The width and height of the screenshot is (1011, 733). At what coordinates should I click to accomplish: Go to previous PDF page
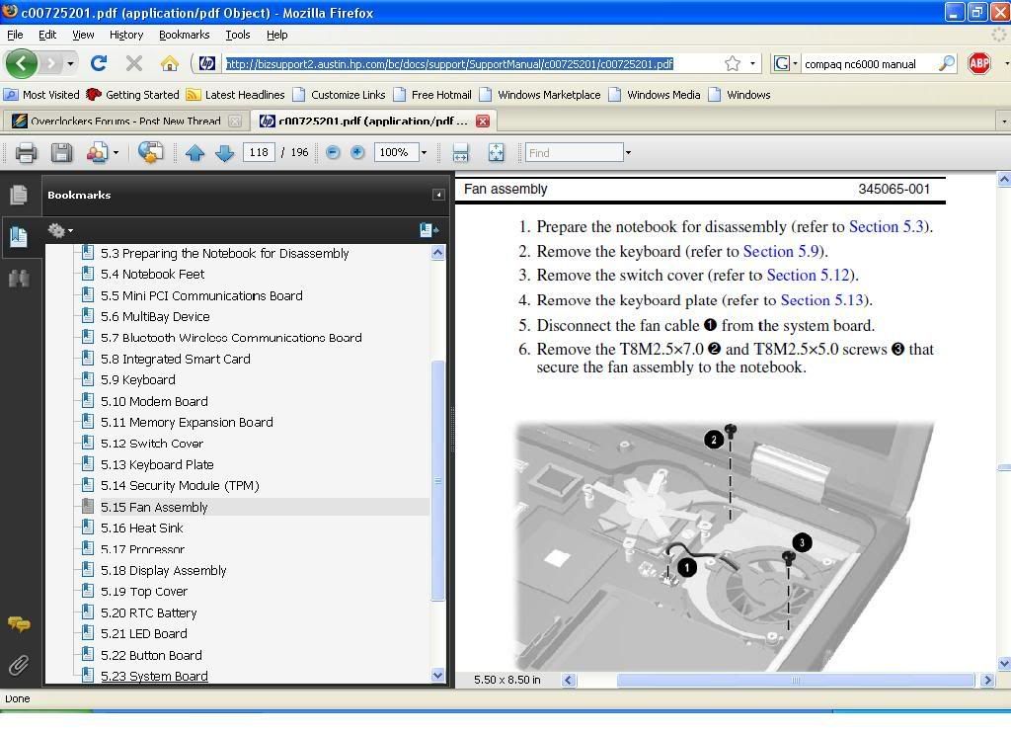[194, 153]
